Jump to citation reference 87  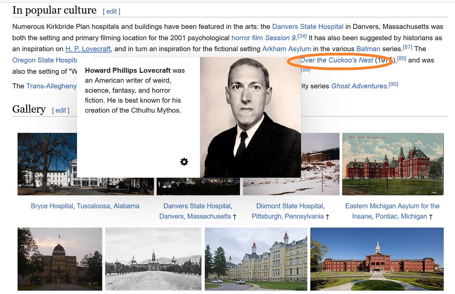tap(408, 47)
